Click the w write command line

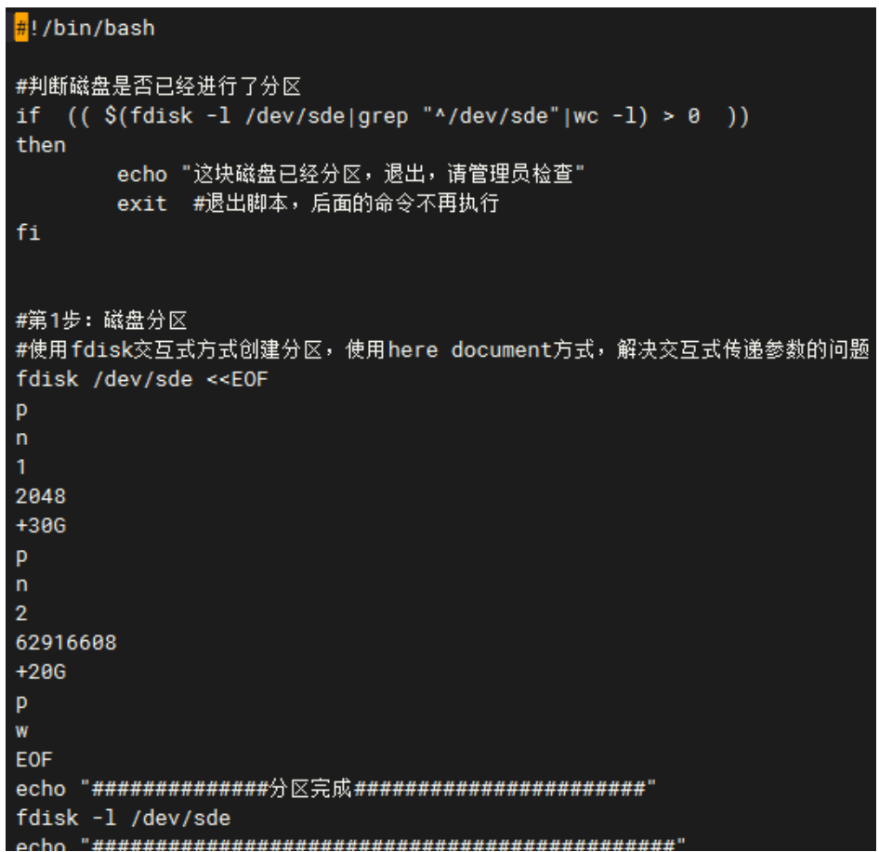coord(22,730)
